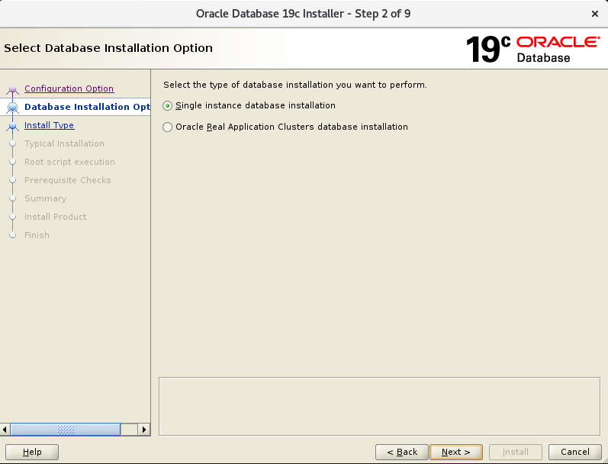Click the Summary step marker dot
Screen dimensions: 608x464
[x=12, y=198]
